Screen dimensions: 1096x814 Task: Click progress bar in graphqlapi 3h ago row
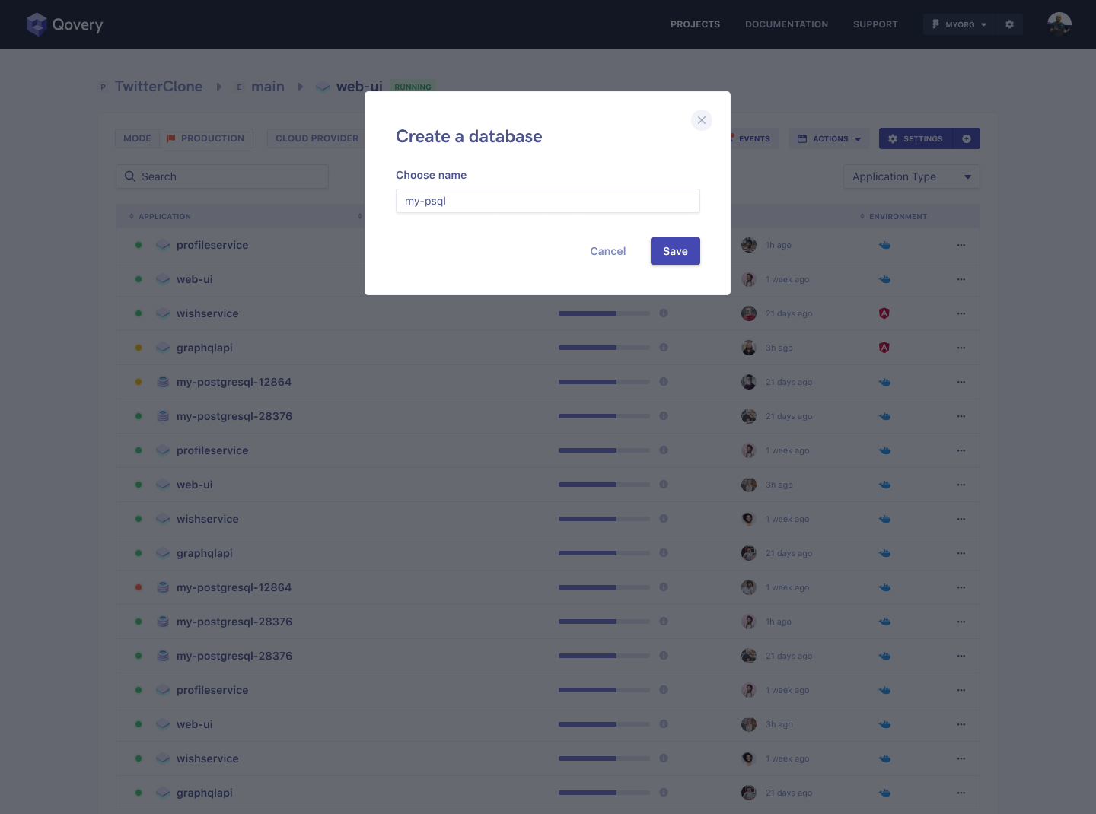pyautogui.click(x=604, y=348)
